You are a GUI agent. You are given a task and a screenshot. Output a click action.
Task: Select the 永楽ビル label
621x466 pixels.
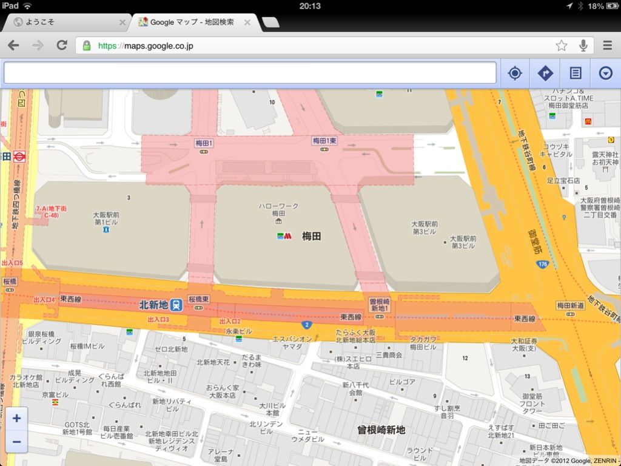pyautogui.click(x=239, y=331)
